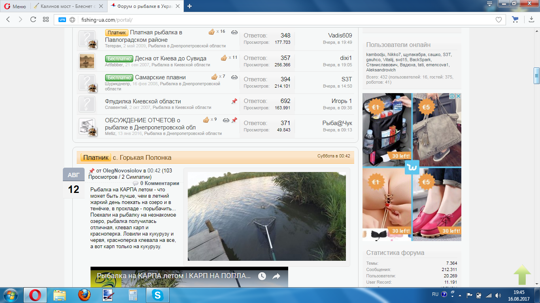Screen dimensions: 540x303
Task: Open the Флудилка Киевской области thread
Action: 143,101
